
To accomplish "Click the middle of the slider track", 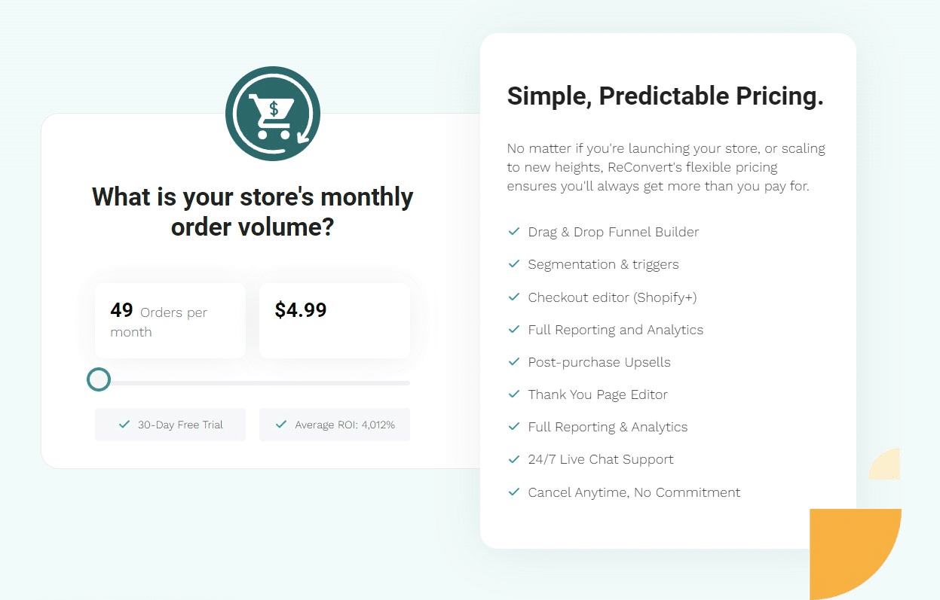I will [x=253, y=382].
